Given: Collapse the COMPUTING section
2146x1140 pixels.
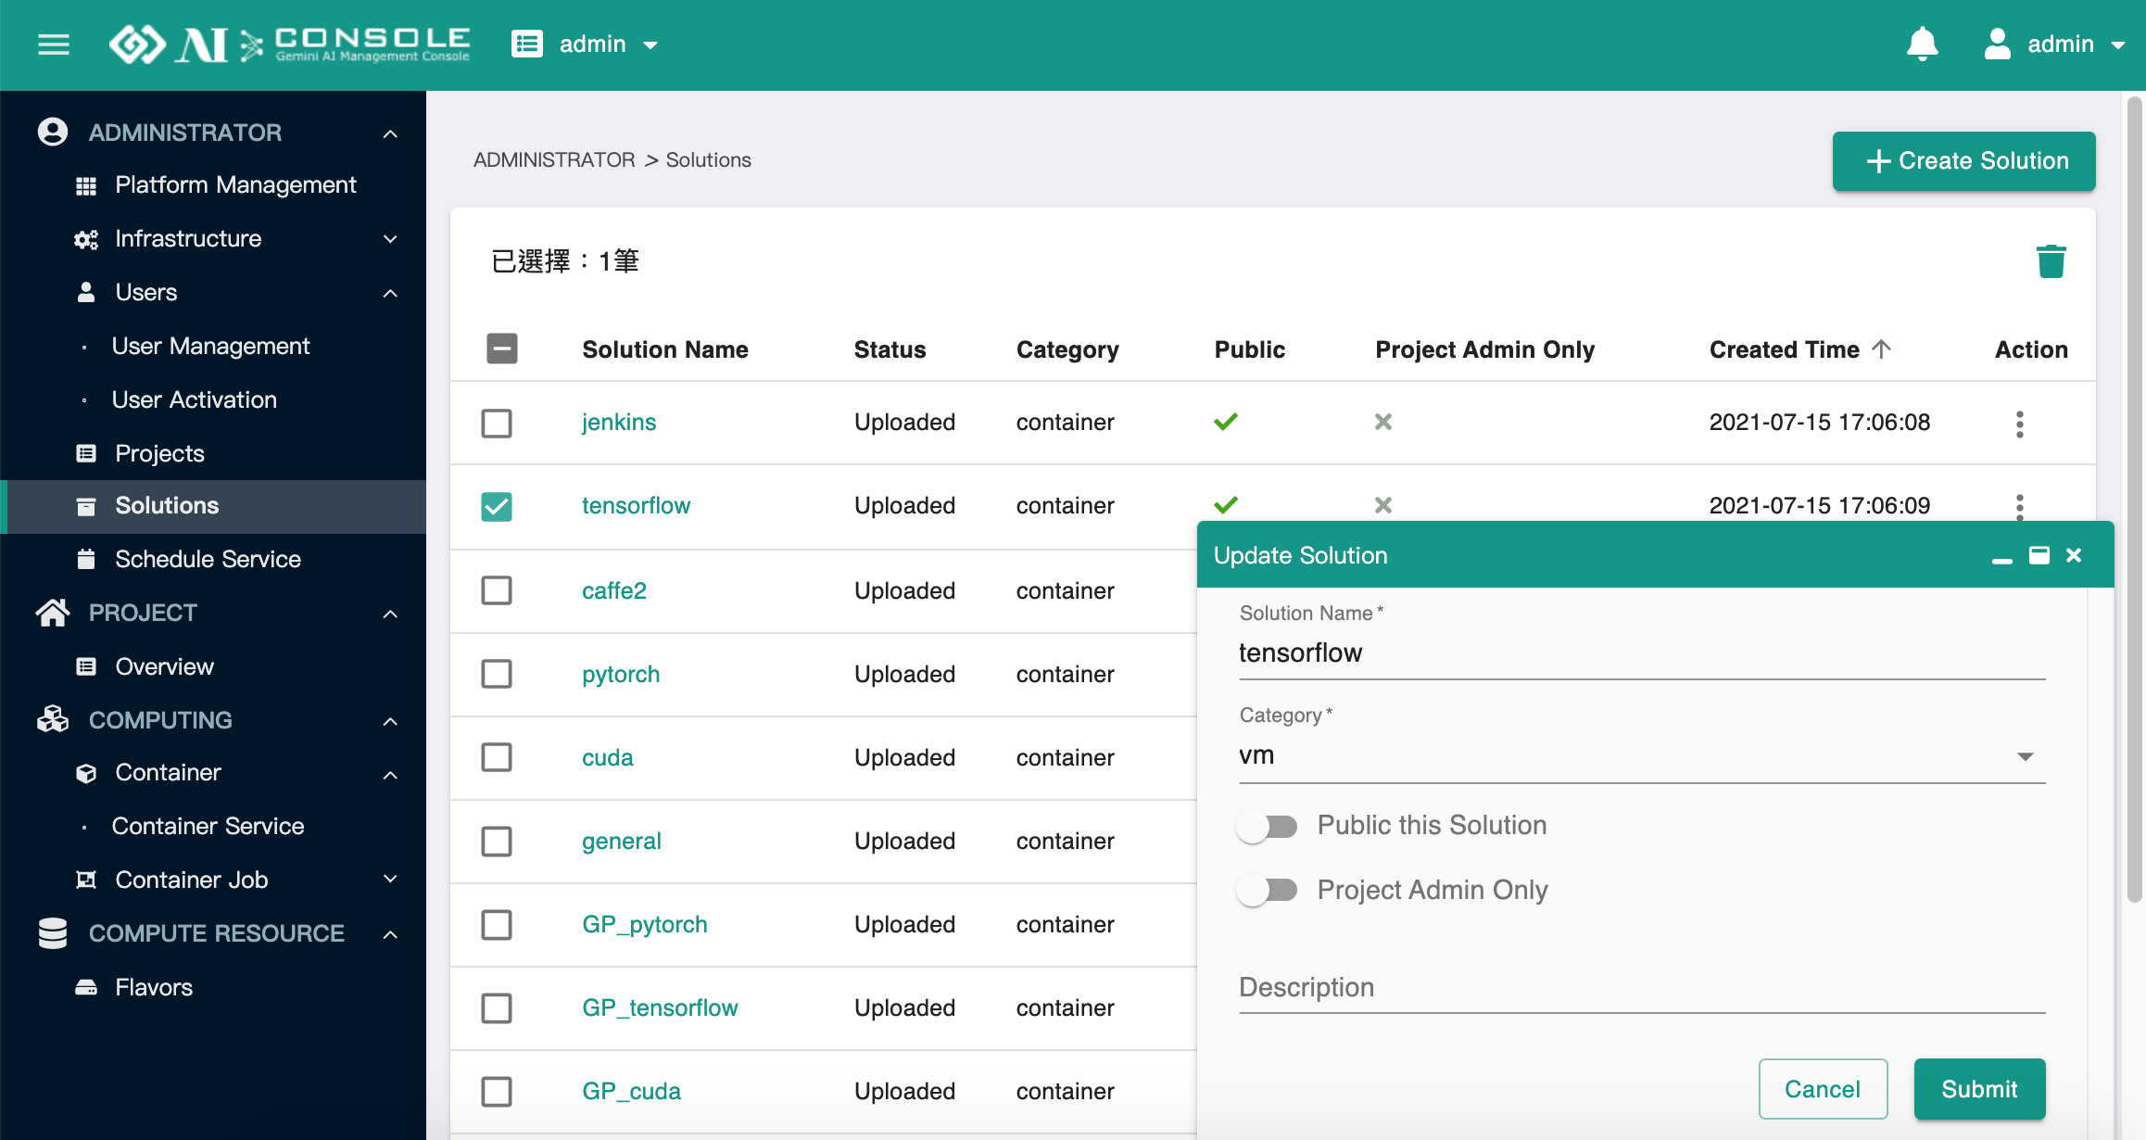Looking at the screenshot, I should coord(390,721).
